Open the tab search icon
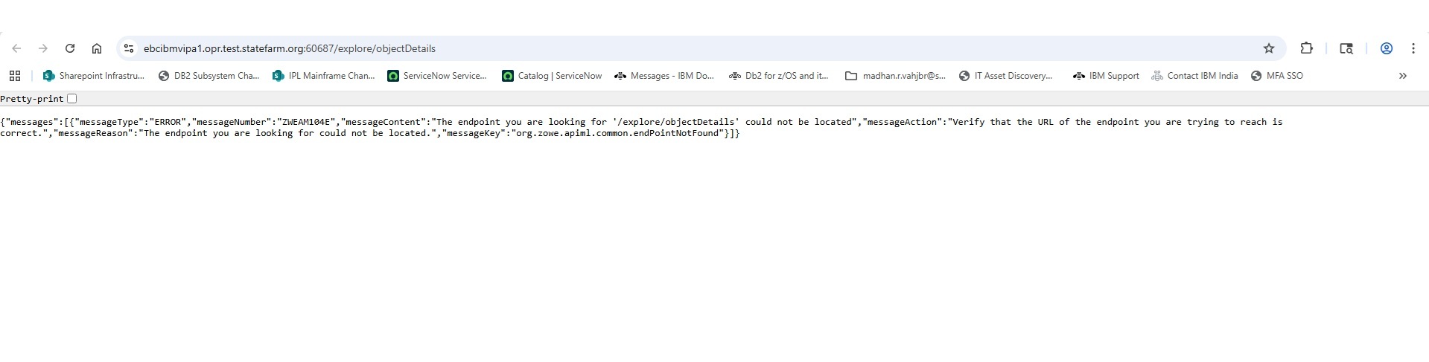1429x362 pixels. 1346,48
